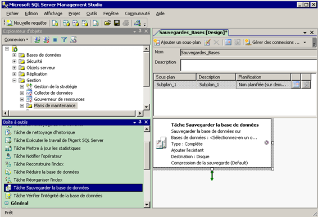Expand the Collecte de données node

click(22, 93)
